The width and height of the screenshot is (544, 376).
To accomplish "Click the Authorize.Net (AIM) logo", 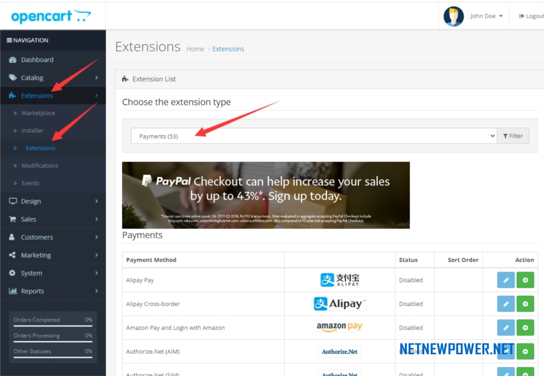I will pos(340,351).
